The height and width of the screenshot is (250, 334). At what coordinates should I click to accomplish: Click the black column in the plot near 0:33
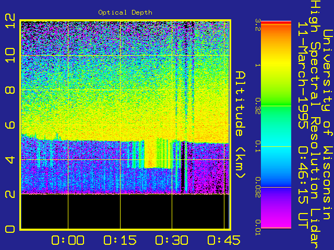183,168
